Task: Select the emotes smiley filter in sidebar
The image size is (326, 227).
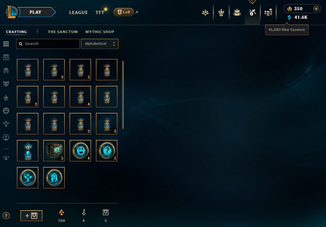Action: pos(6,111)
